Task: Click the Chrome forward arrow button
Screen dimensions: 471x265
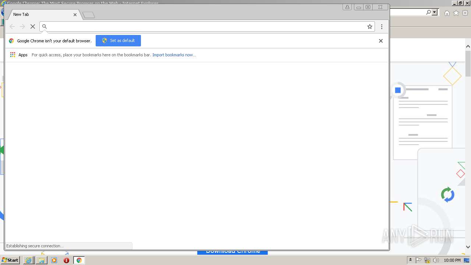Action: (x=22, y=26)
